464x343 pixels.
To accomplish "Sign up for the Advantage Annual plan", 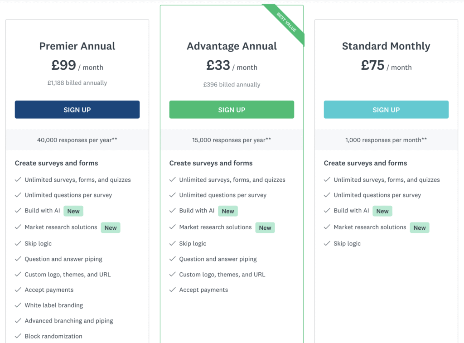I will click(x=232, y=109).
